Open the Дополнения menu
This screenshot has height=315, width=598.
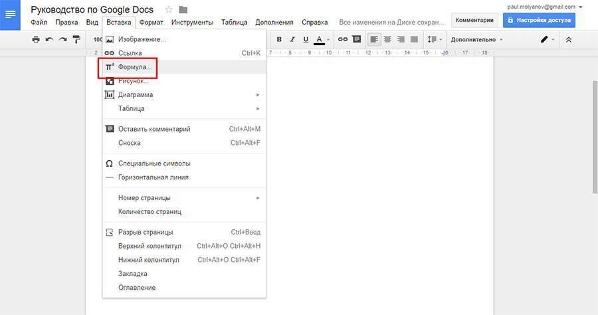(x=274, y=23)
